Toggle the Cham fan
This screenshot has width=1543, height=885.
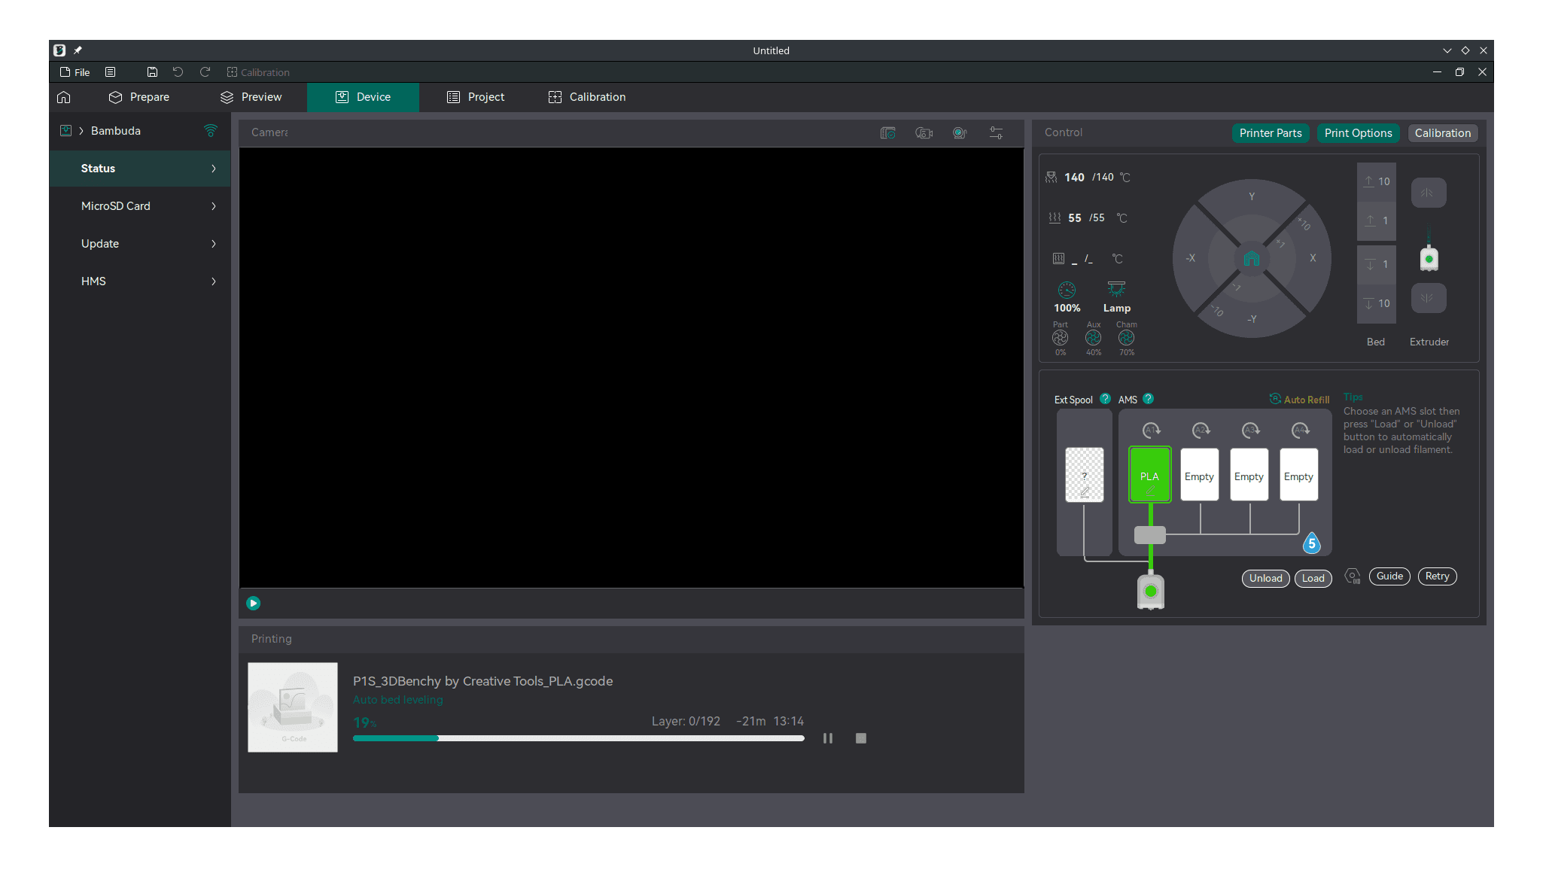(x=1126, y=339)
